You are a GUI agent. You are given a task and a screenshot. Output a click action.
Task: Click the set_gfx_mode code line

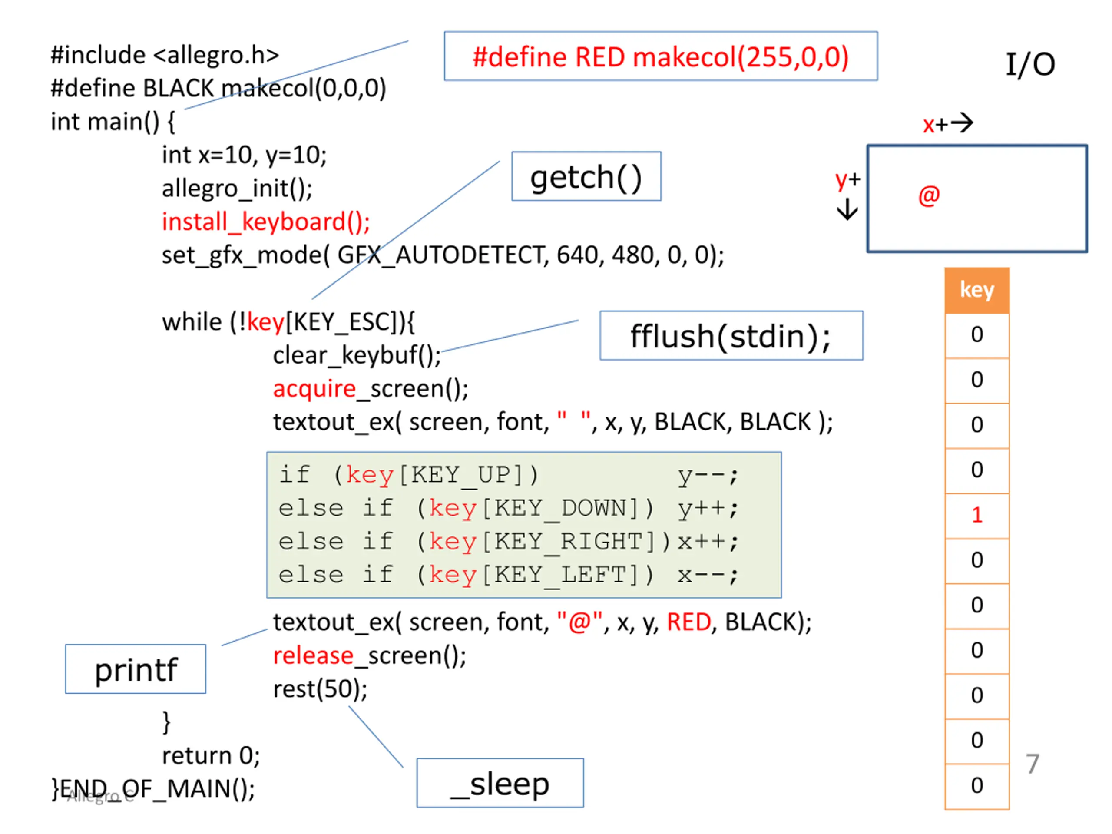tap(442, 255)
